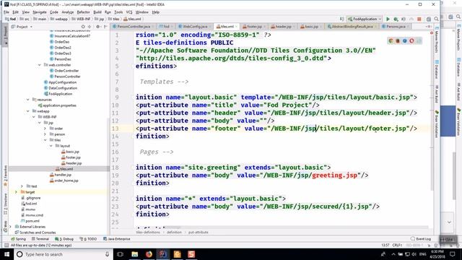Click the red error indicator above editor scrollbar
Screen dimensions: 462x260
click(432, 32)
